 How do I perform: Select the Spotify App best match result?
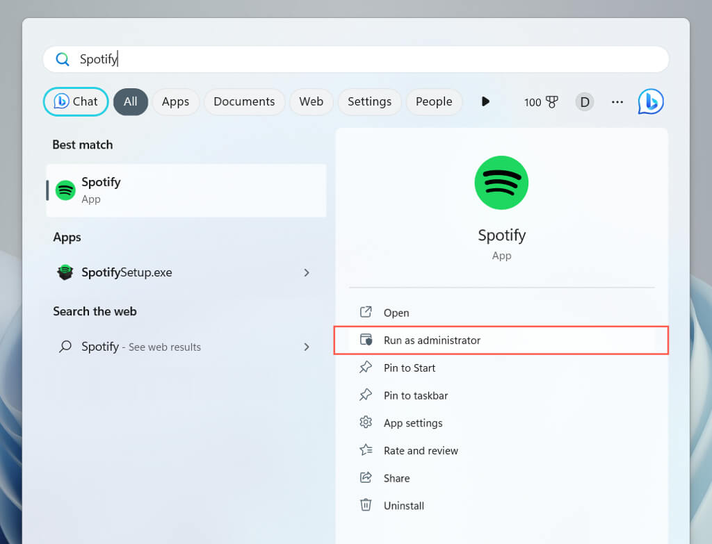186,190
